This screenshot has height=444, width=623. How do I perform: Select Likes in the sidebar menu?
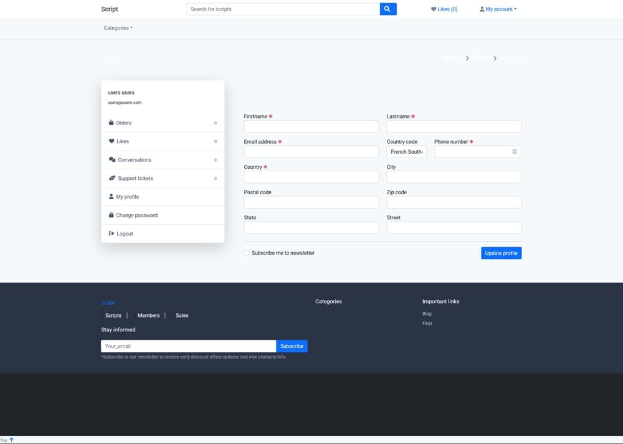pos(122,141)
